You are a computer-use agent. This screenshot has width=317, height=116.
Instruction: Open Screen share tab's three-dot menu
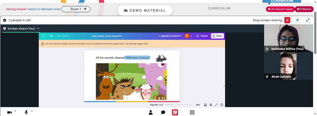pyautogui.click(x=38, y=29)
